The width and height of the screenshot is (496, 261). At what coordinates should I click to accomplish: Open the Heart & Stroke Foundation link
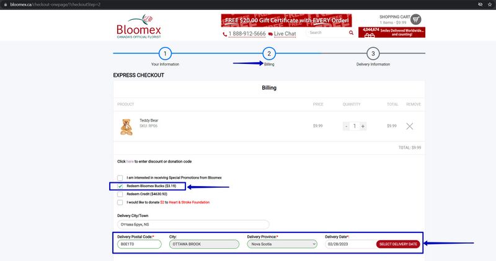coord(189,203)
